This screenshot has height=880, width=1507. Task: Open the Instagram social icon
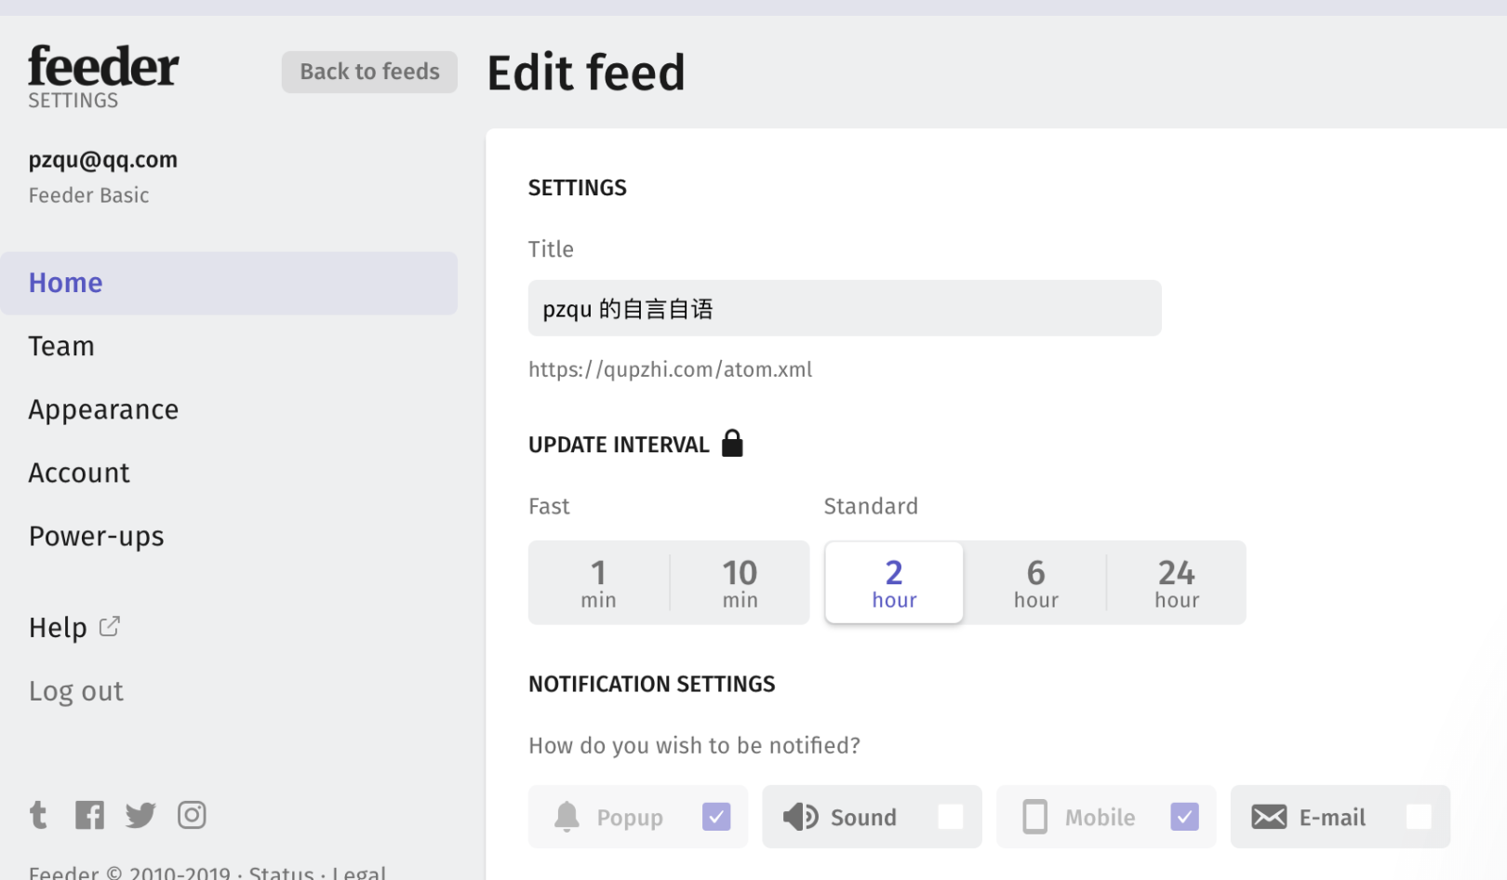[x=192, y=815]
